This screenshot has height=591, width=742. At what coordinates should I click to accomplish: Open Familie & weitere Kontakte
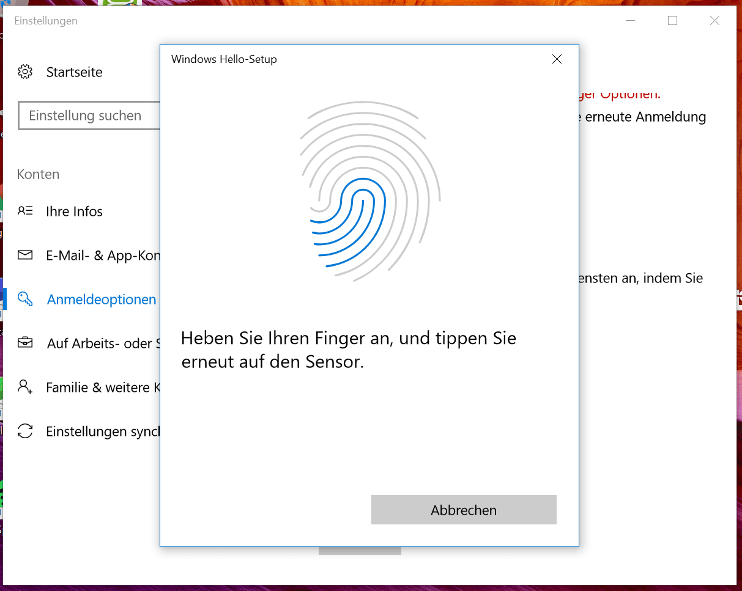(103, 387)
